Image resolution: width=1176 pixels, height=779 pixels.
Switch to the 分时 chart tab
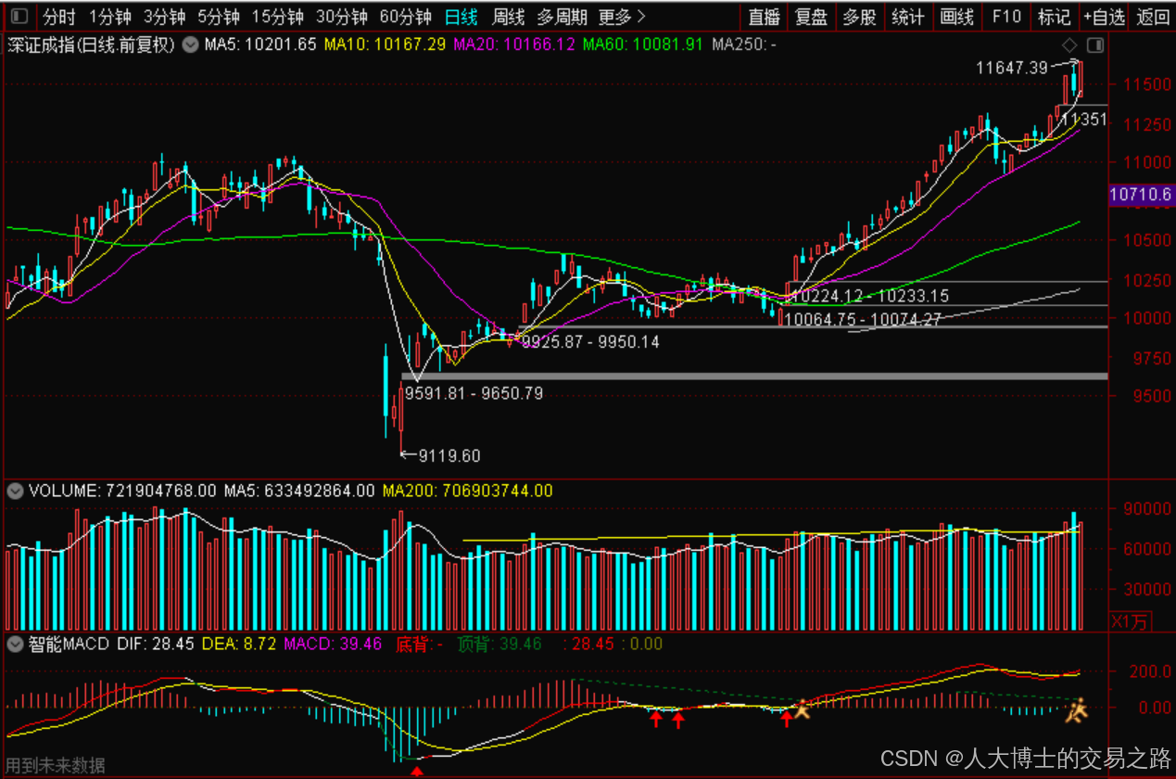(x=59, y=17)
